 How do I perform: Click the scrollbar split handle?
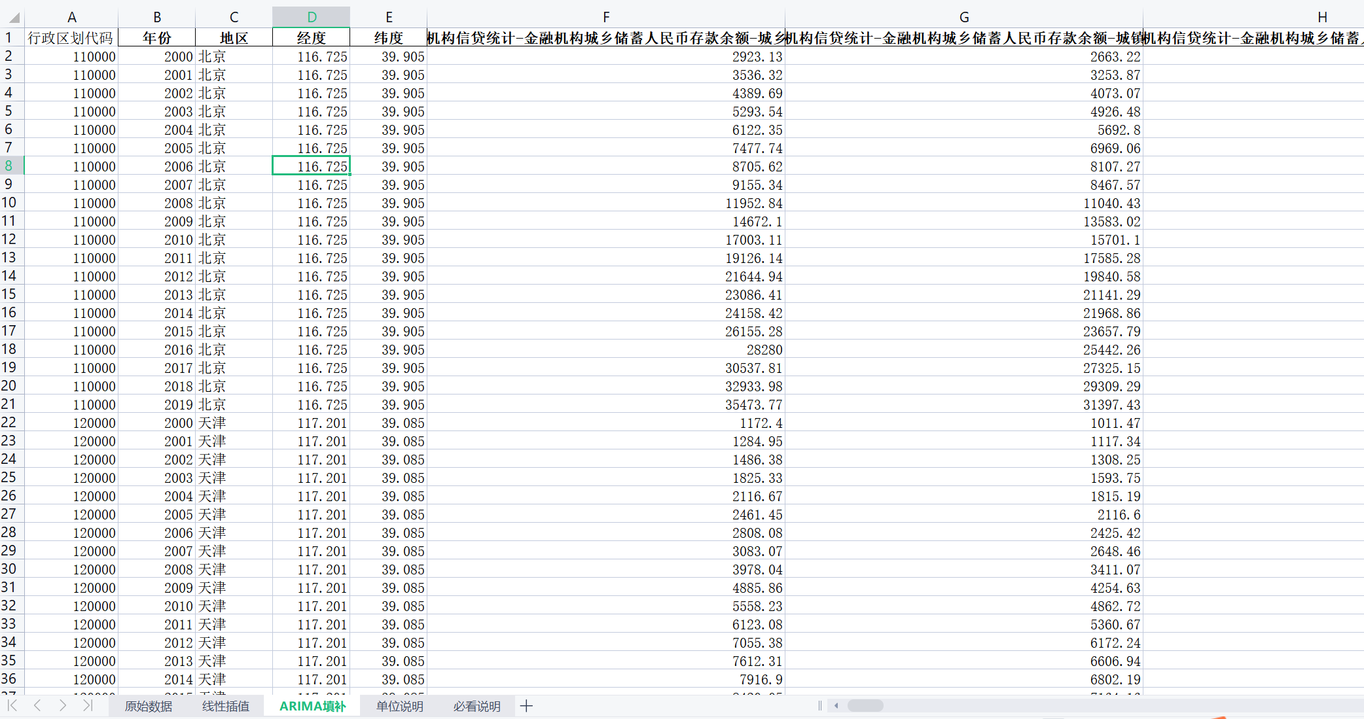coord(819,706)
